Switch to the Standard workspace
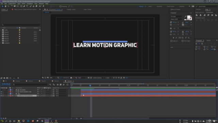The image size is (218, 123). click(159, 6)
